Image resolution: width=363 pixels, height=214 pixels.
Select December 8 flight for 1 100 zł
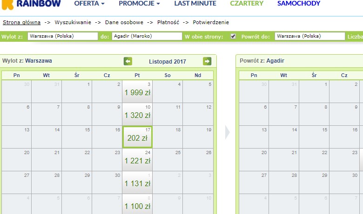[x=137, y=205]
